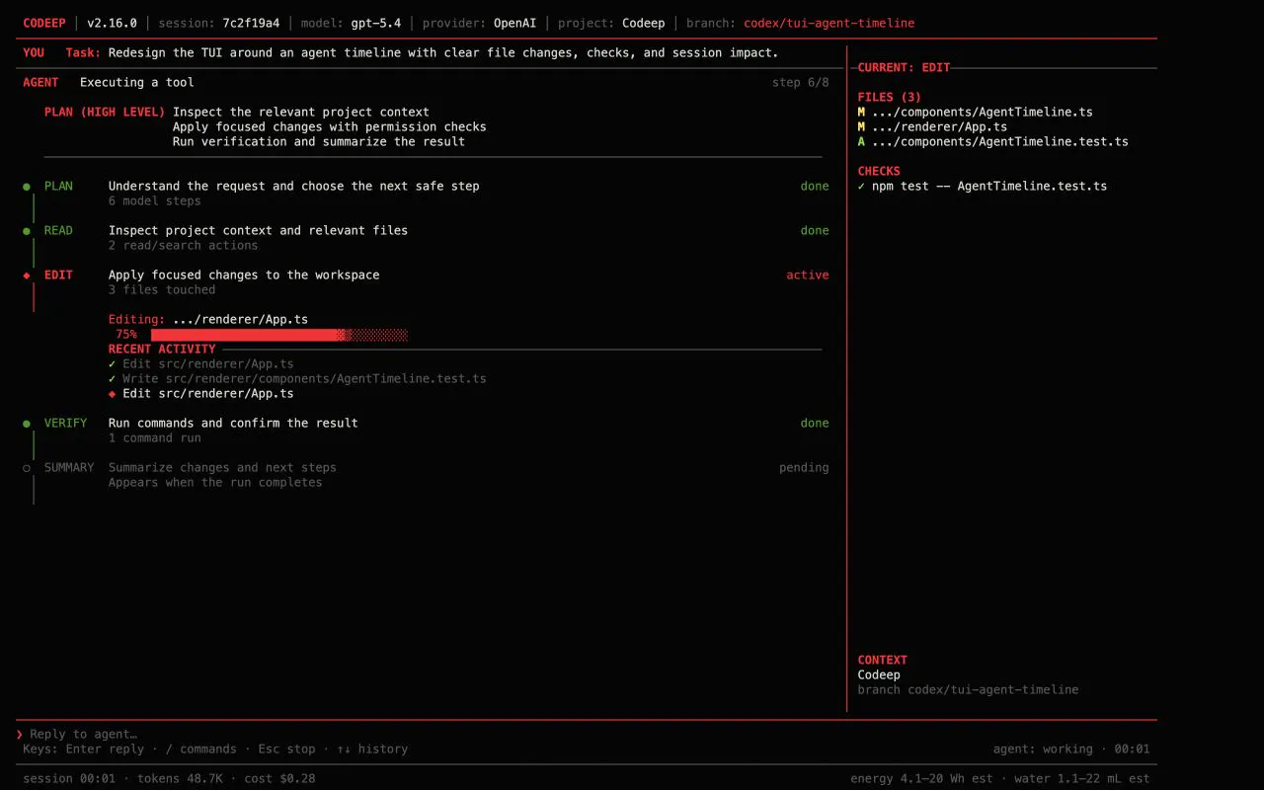
Task: Click the 'tokens 48.7K' status entry
Action: click(180, 779)
